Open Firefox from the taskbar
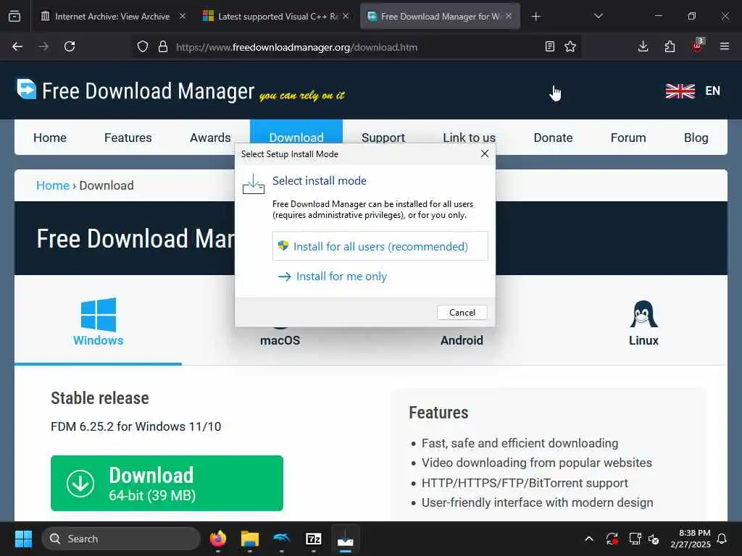 click(x=217, y=539)
